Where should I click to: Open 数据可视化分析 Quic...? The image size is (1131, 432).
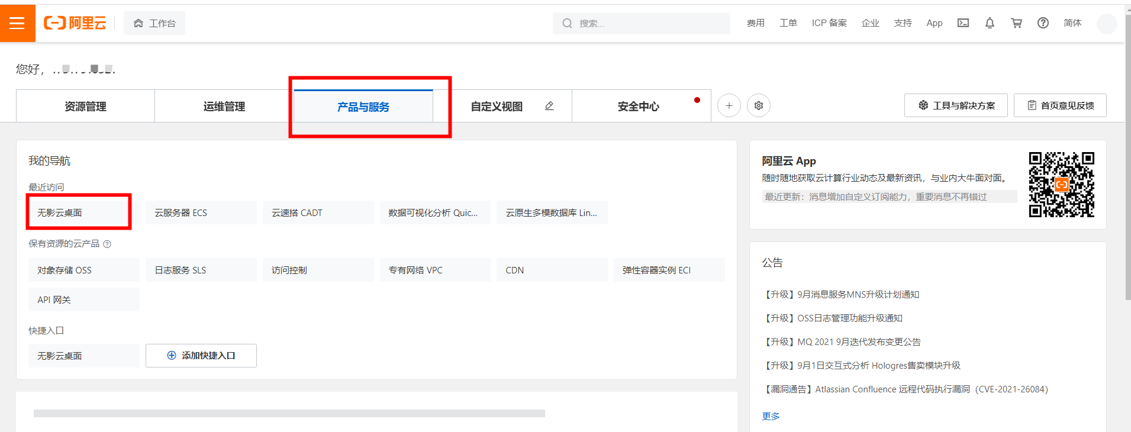tap(435, 212)
